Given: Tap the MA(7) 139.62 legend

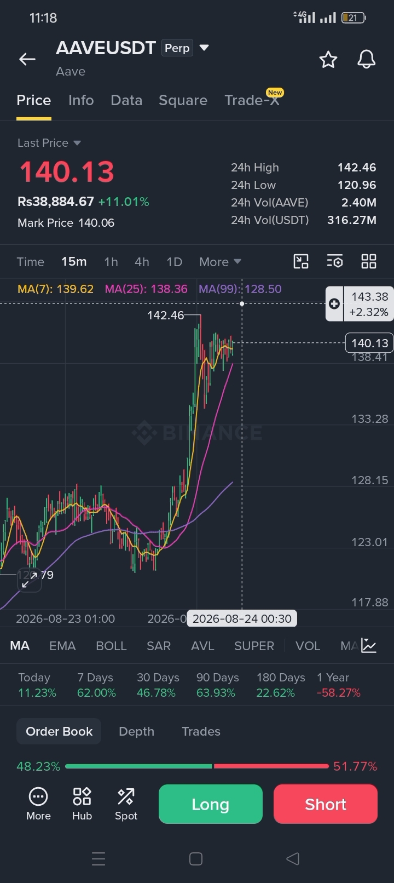Looking at the screenshot, I should (x=55, y=289).
